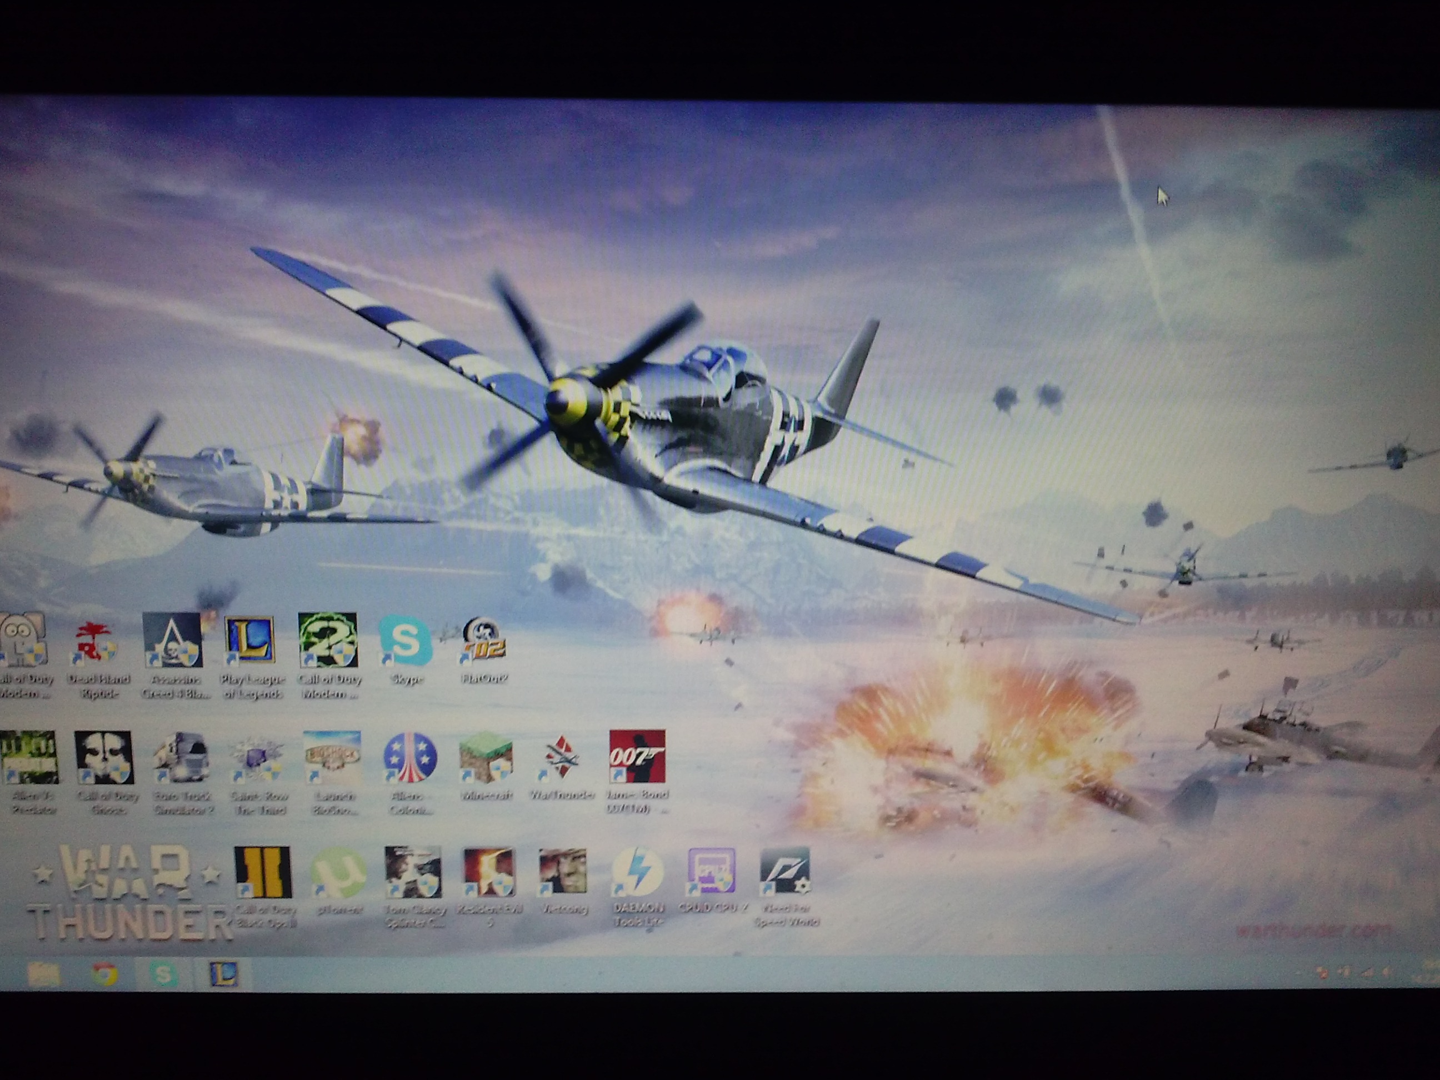
Task: Open James Bond 007 red icon
Action: tap(637, 757)
